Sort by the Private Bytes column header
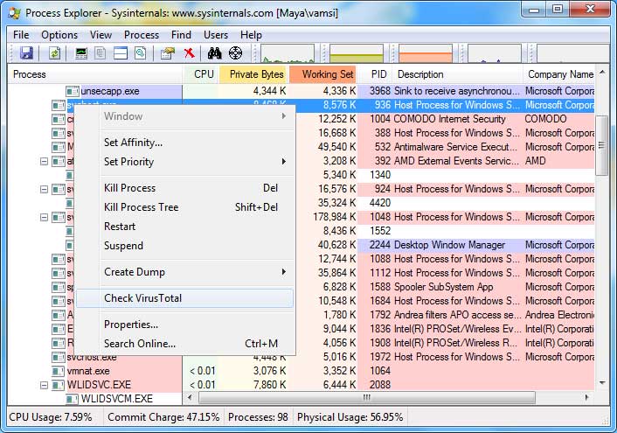Image resolution: width=617 pixels, height=433 pixels. [x=253, y=74]
